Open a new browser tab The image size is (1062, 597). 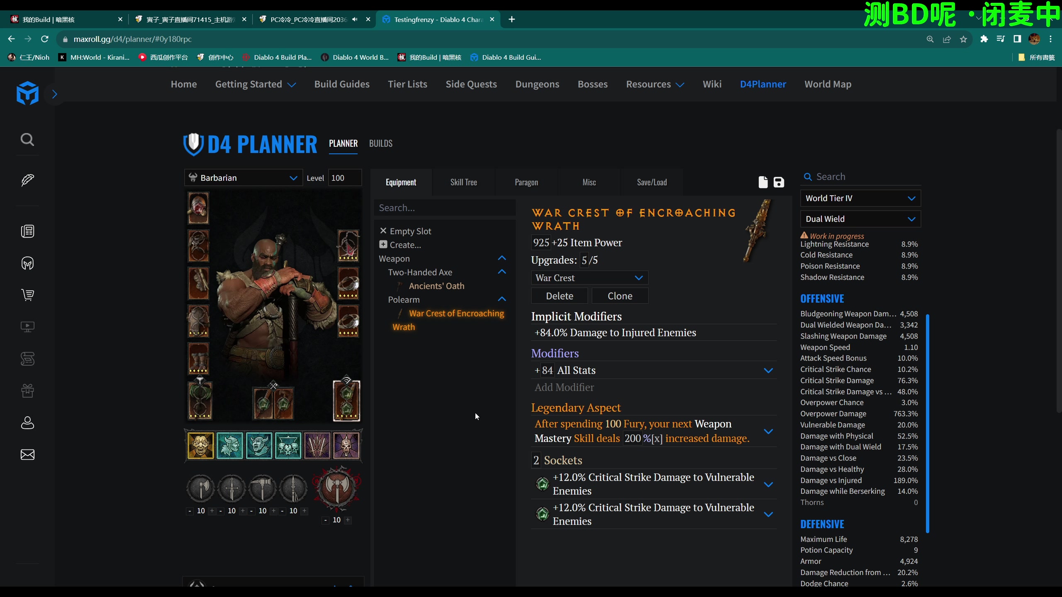pos(512,19)
